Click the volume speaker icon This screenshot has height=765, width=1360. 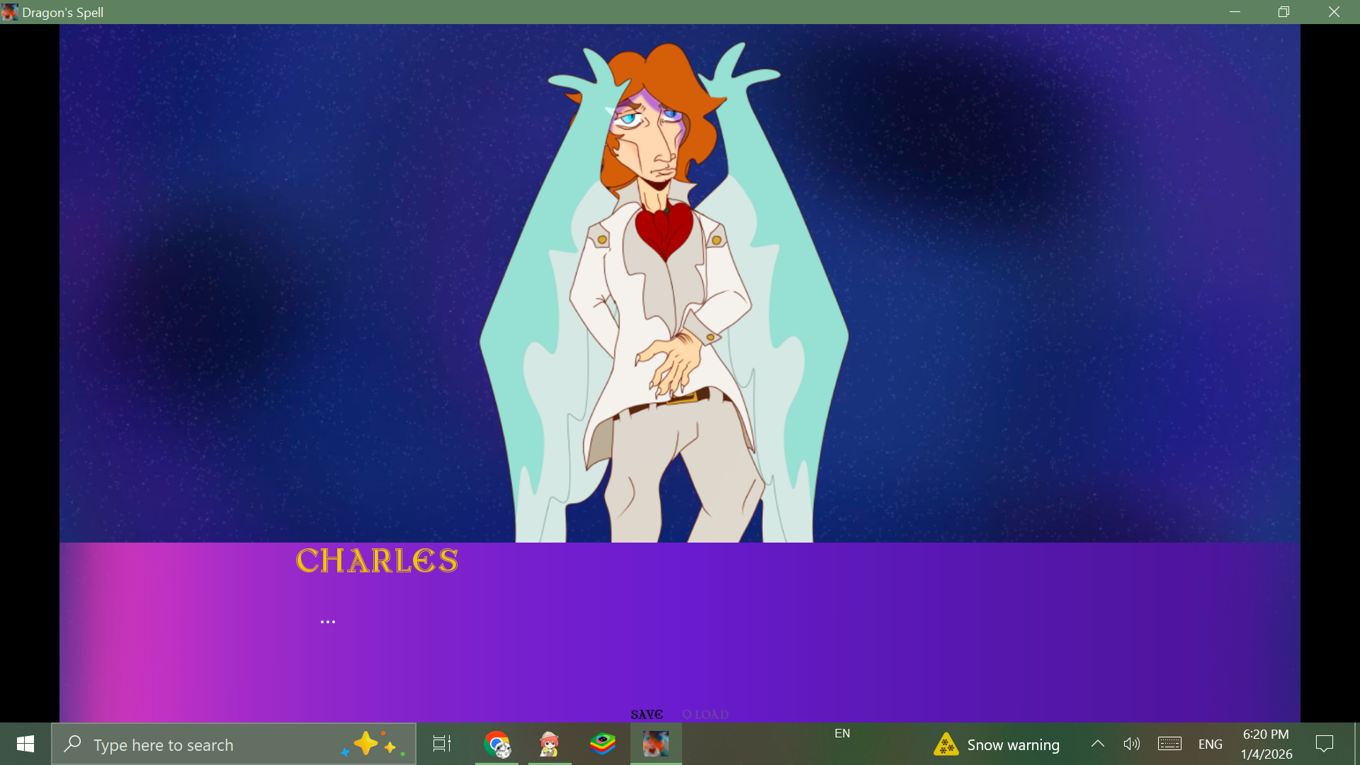pos(1131,744)
